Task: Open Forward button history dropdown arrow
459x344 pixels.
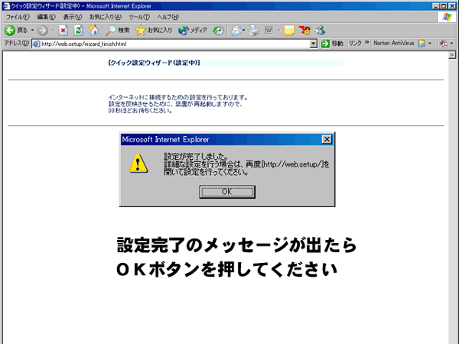Action: pos(53,30)
